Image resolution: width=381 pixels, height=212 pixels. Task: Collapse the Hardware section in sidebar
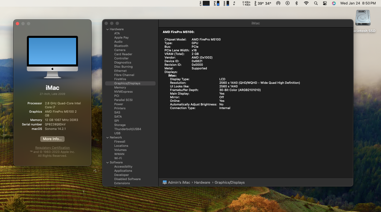[108, 29]
